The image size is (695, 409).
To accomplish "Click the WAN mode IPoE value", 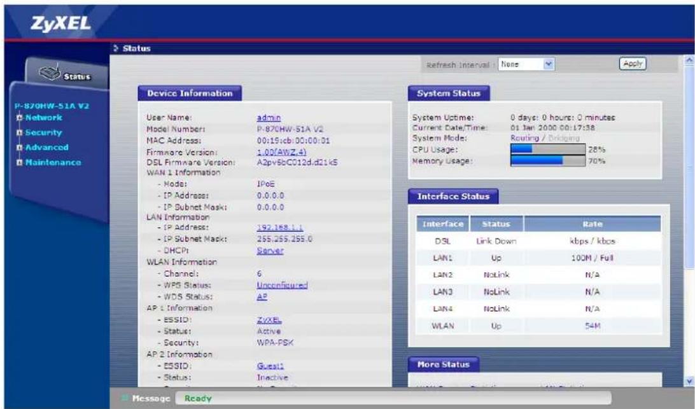I will [266, 184].
